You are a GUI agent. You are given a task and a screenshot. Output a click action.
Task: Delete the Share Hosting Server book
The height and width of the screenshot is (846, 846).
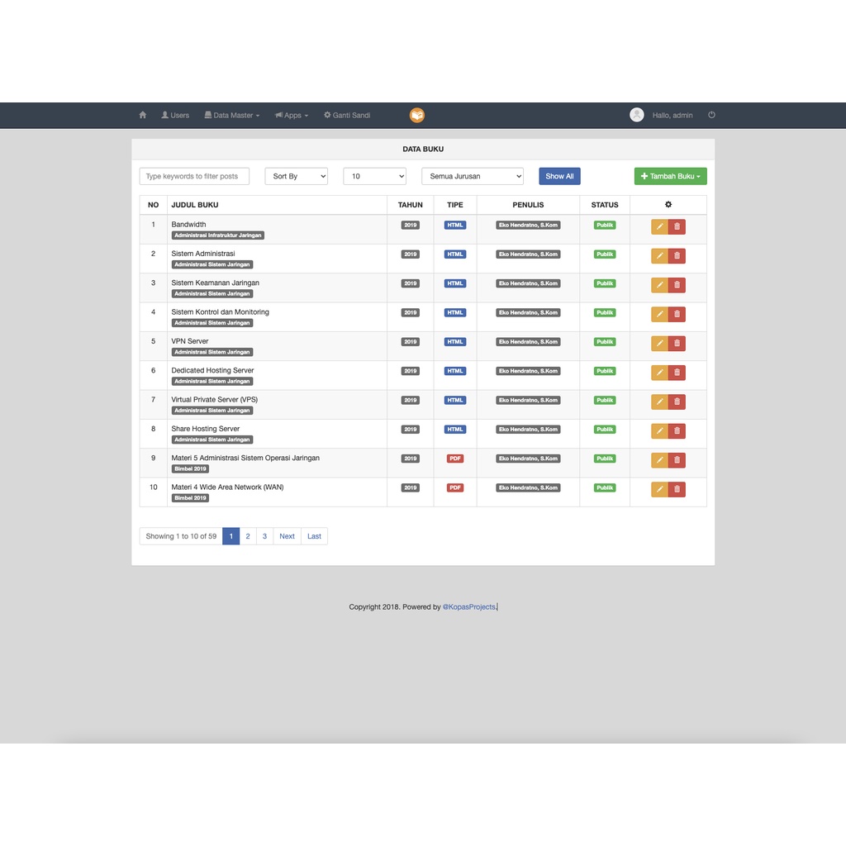tap(677, 430)
